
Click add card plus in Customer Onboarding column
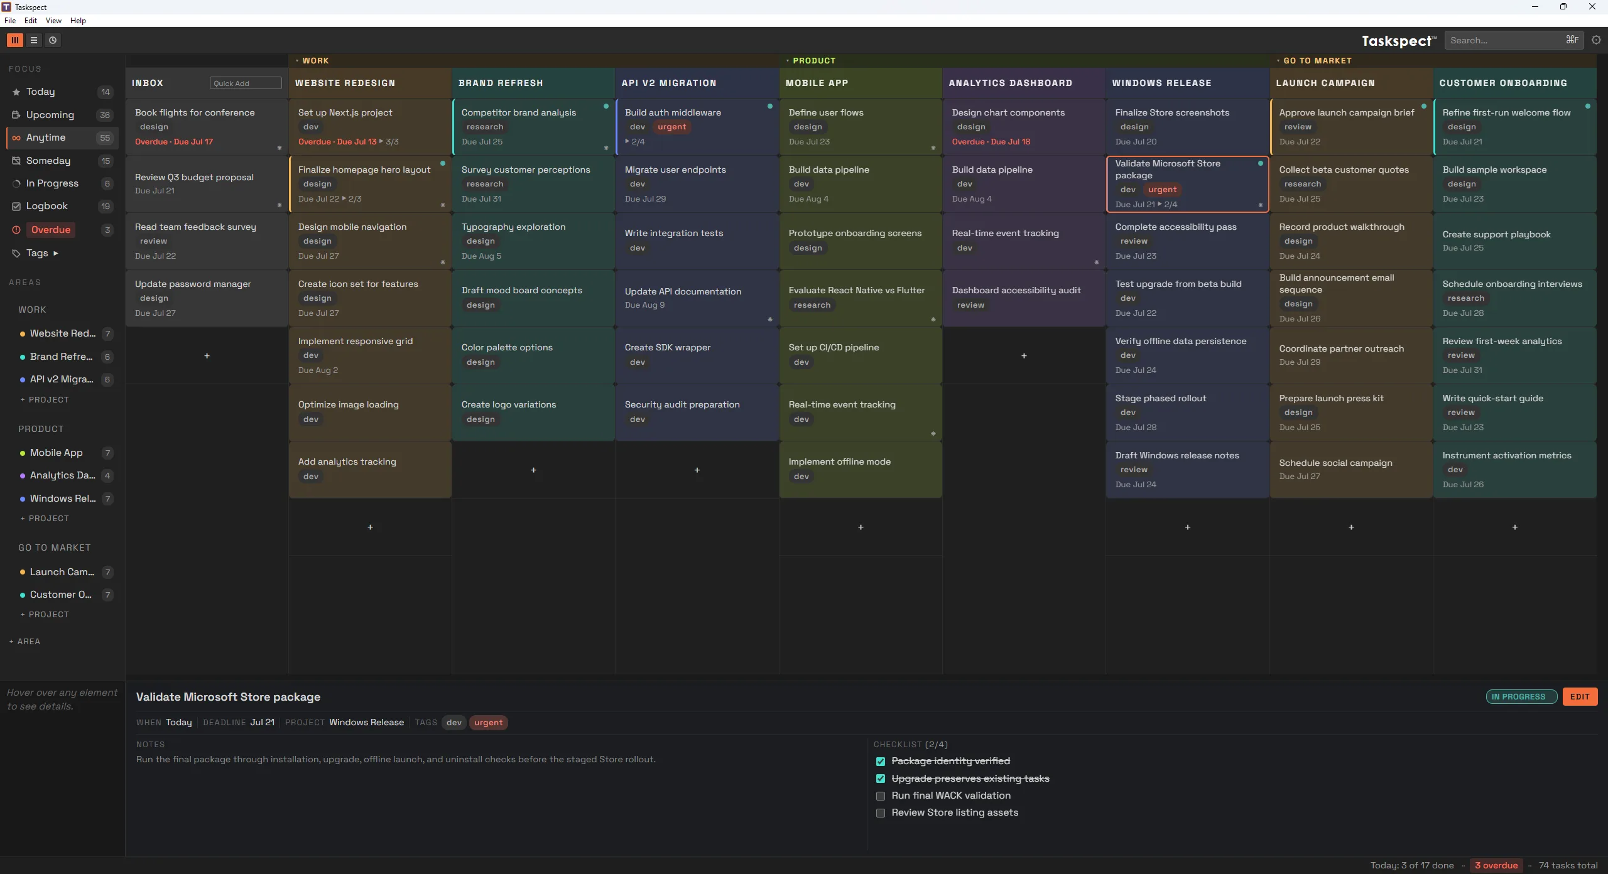click(x=1514, y=527)
